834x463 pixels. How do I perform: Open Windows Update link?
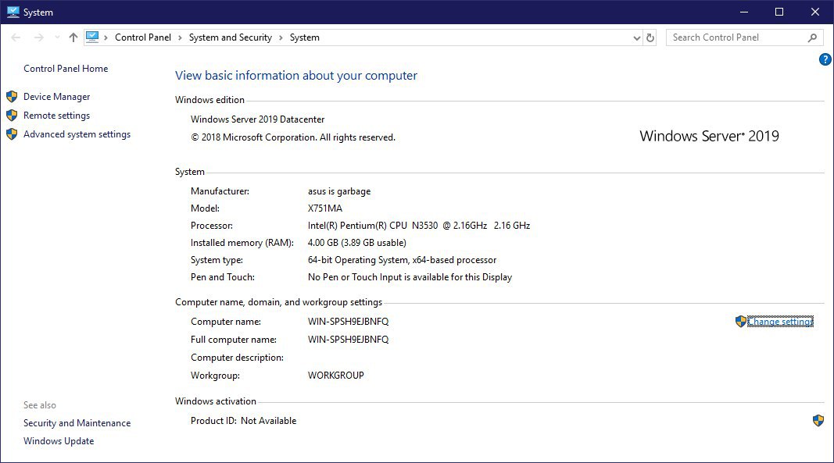click(x=59, y=441)
